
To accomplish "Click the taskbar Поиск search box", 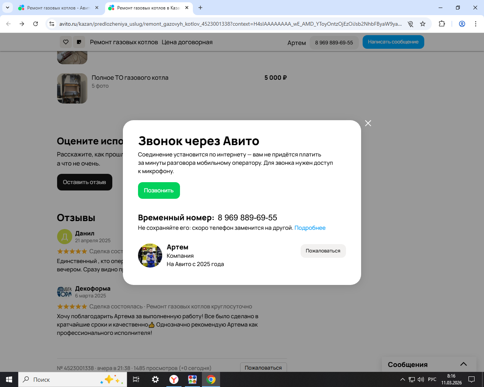I will pyautogui.click(x=73, y=379).
